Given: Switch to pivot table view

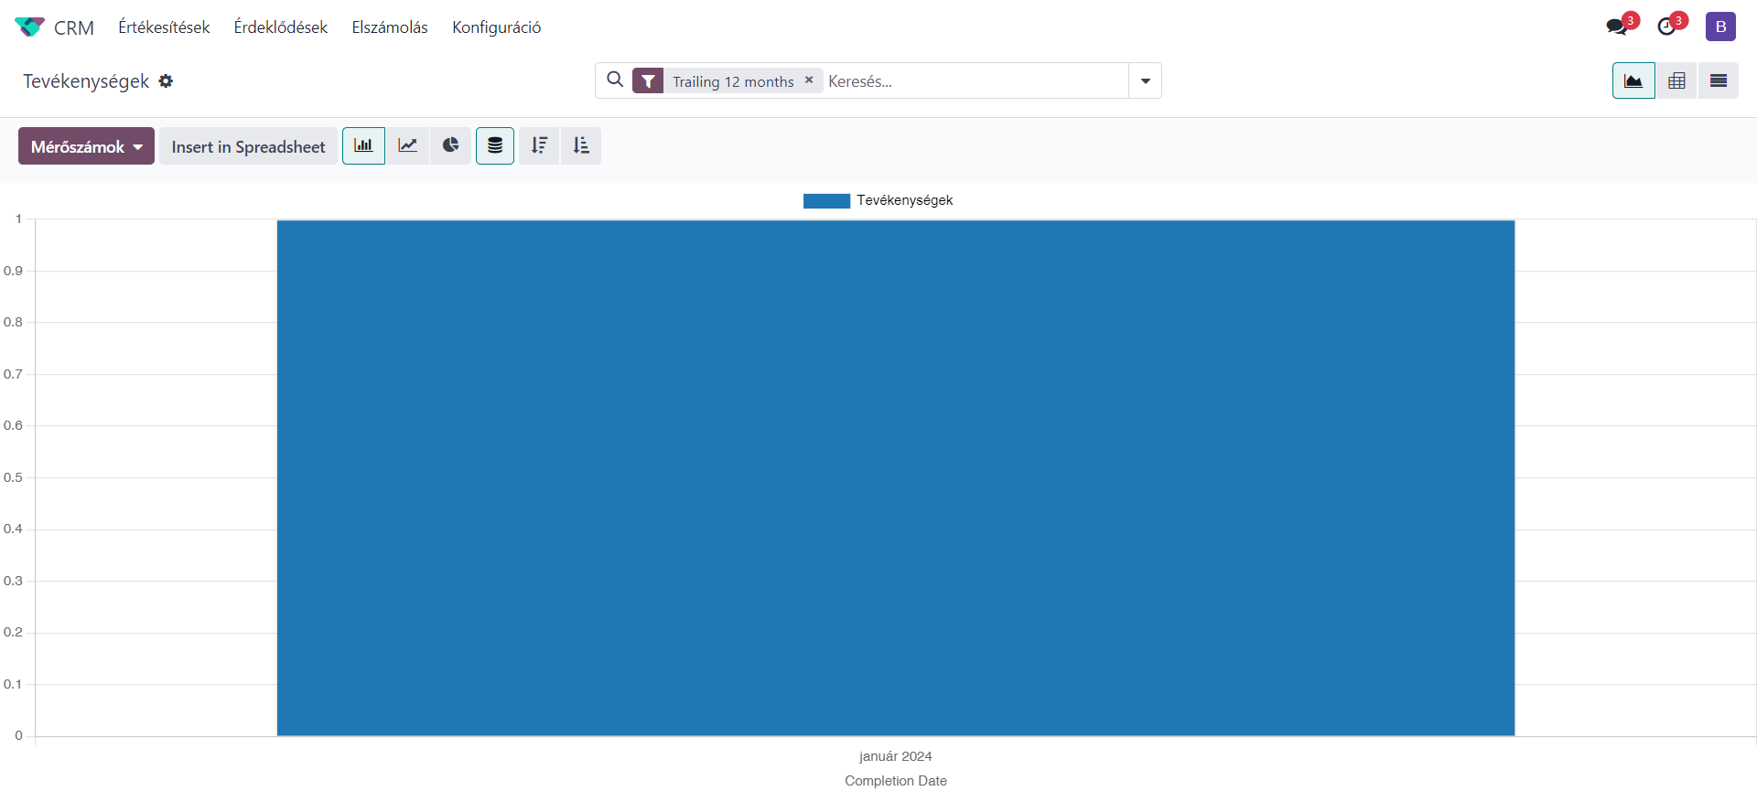Looking at the screenshot, I should 1676,80.
